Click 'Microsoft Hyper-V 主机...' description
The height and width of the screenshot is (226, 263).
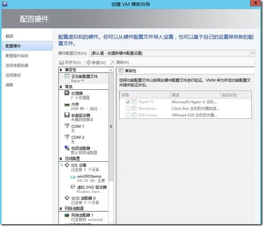(194, 102)
